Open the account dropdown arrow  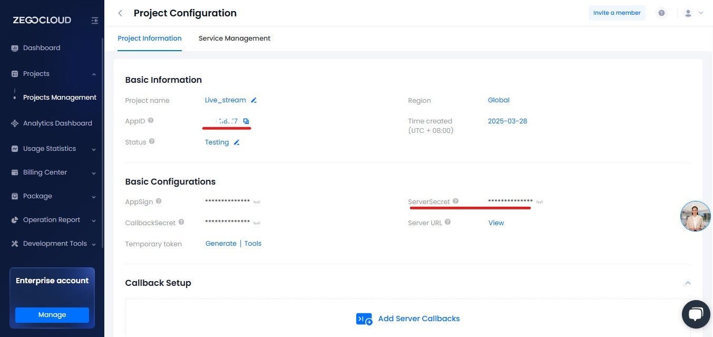701,13
